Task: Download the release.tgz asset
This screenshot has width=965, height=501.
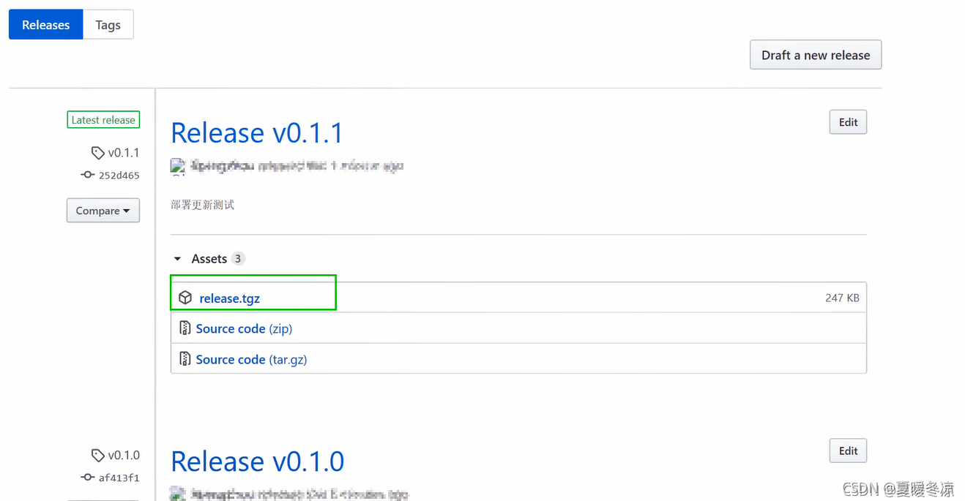Action: pos(229,298)
